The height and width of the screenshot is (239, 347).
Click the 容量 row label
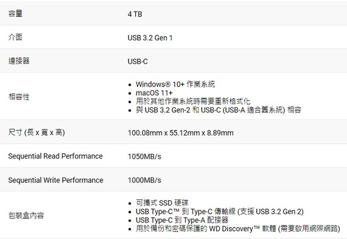(15, 14)
